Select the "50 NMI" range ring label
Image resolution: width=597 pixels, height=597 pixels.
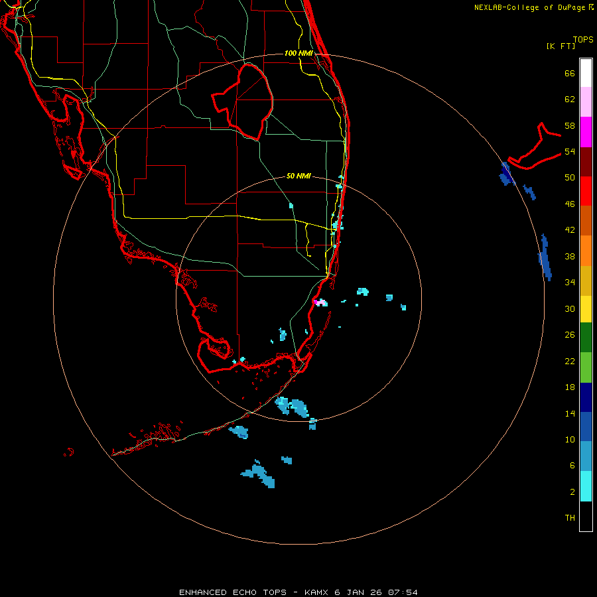pos(298,176)
